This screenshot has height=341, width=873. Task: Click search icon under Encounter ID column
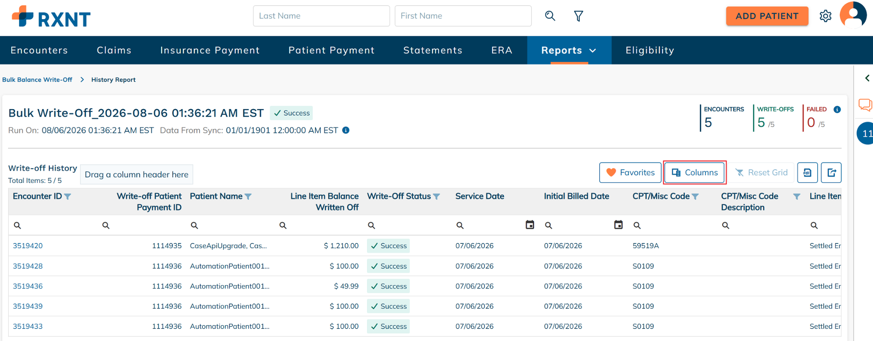pyautogui.click(x=17, y=225)
